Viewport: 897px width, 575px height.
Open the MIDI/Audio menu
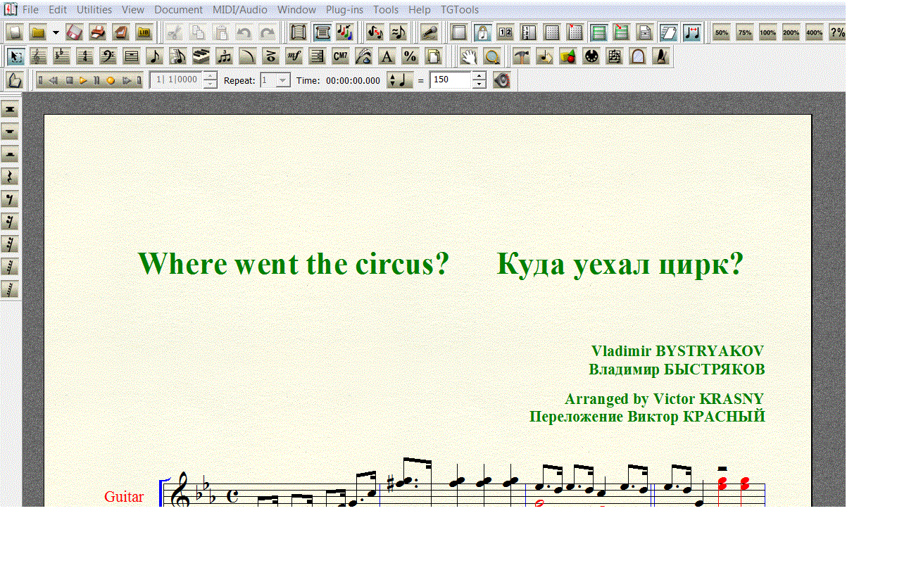pos(240,10)
